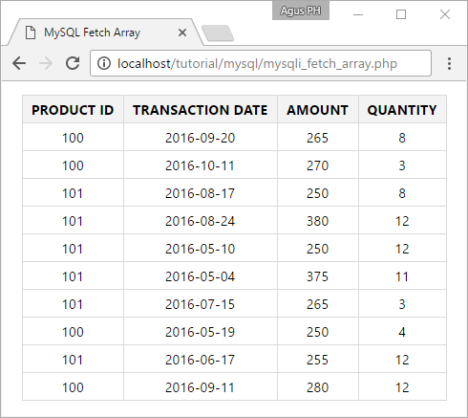Select date cell 2016-10-11
Screen dimensions: 468x418
(201, 165)
